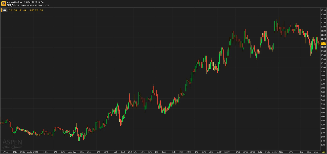
Task: Click the 1/11 date on time axis
Action: click(238, 152)
